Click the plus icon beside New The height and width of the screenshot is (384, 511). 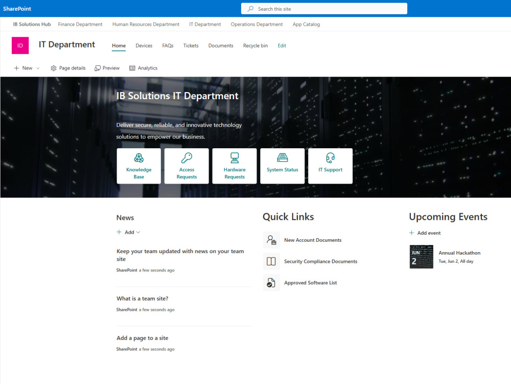16,68
